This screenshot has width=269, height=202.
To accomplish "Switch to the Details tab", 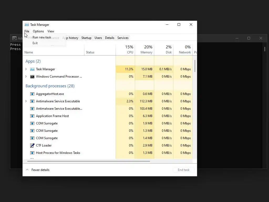I will point(110,38).
